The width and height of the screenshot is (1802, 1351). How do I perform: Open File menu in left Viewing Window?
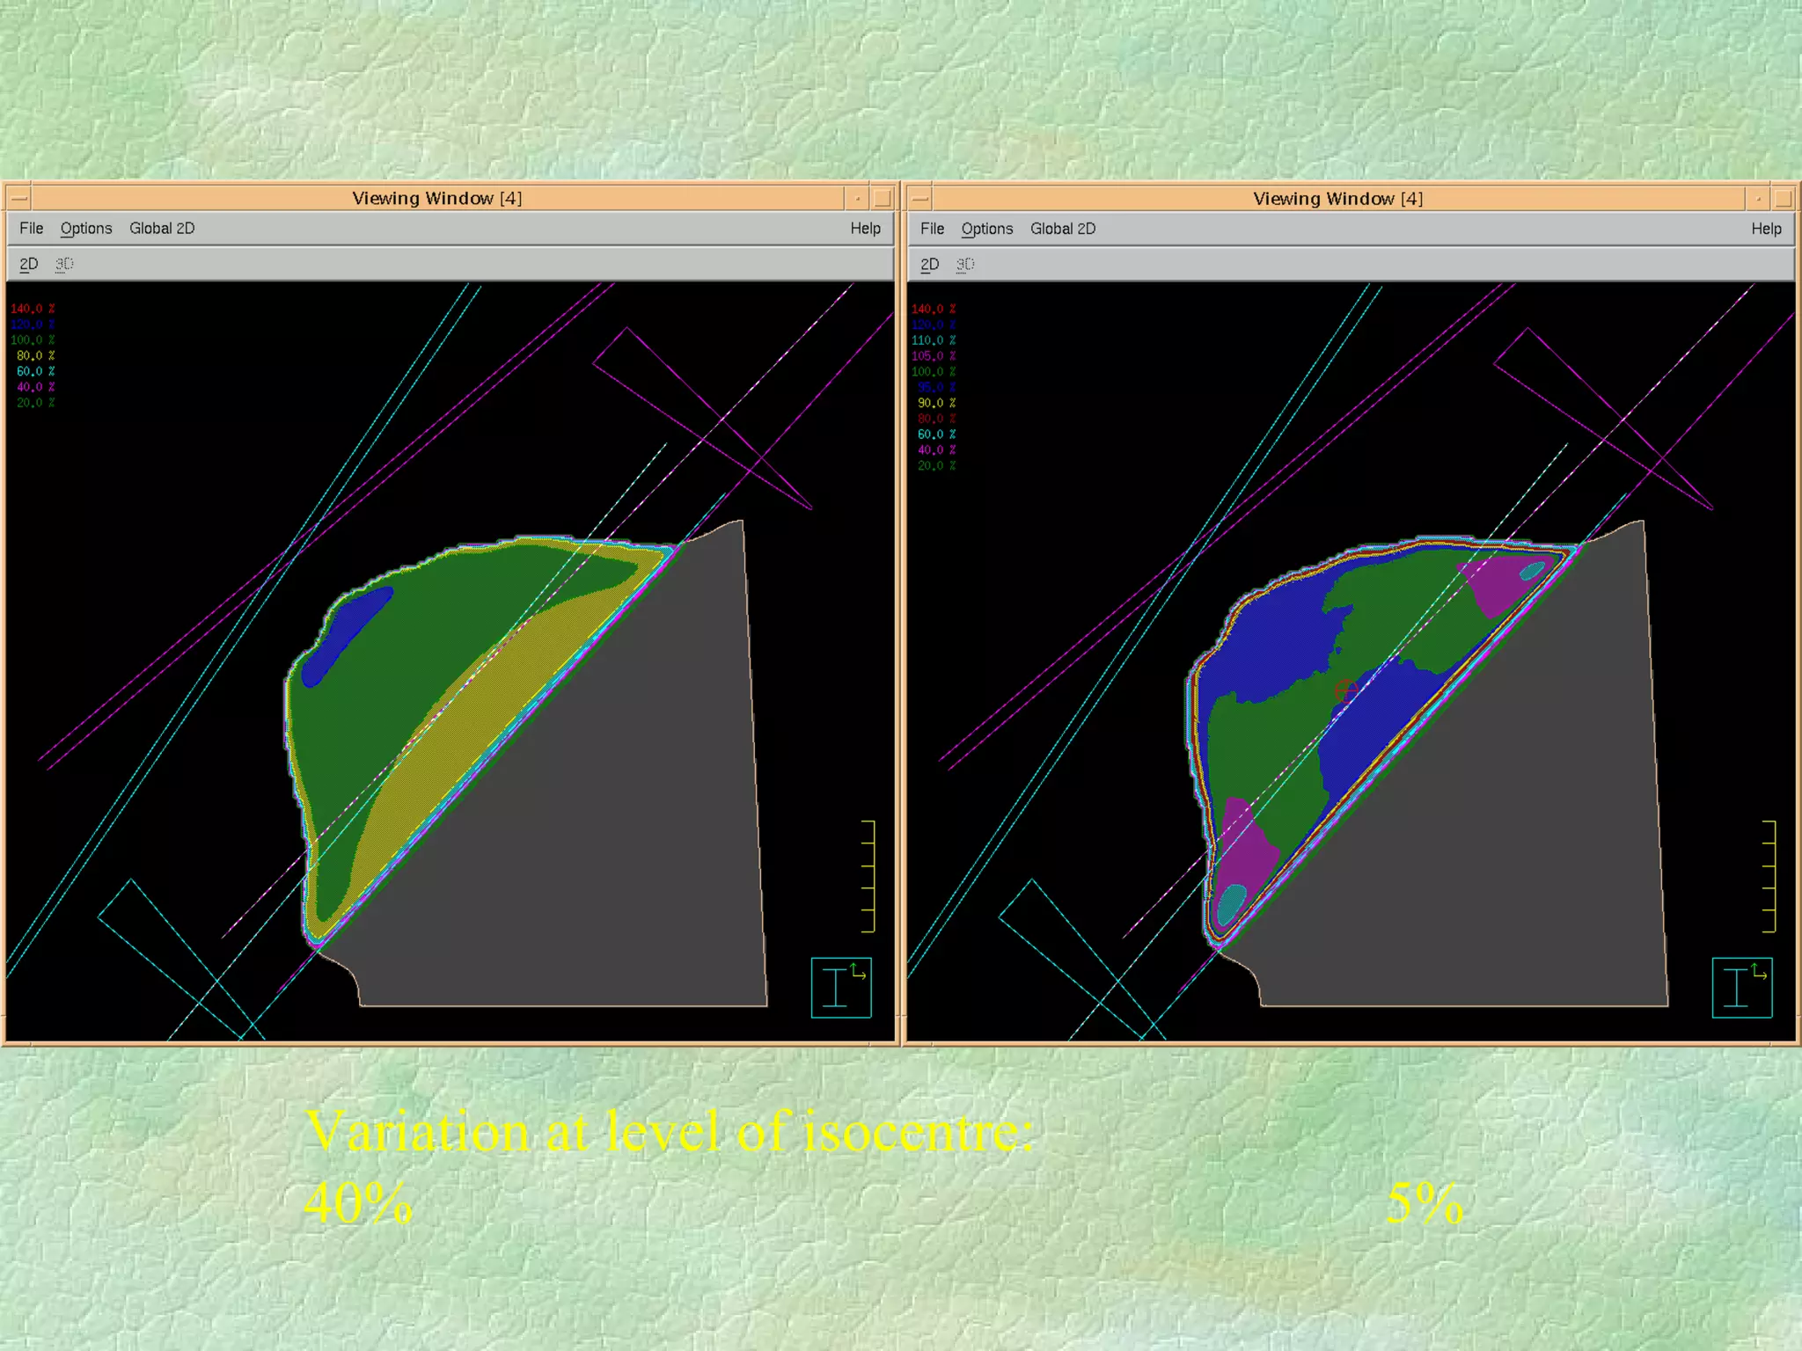(32, 229)
